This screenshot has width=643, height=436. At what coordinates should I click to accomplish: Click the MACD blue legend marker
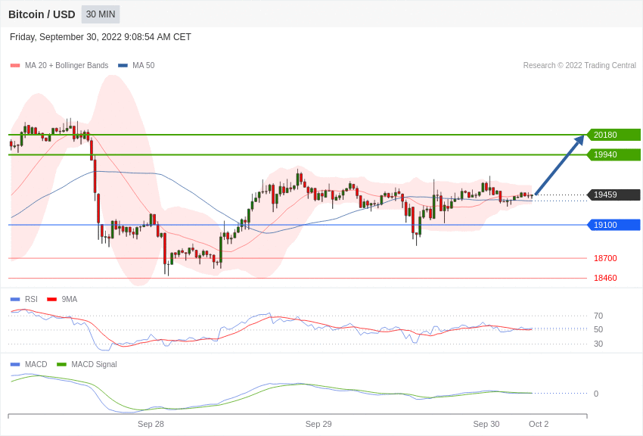pyautogui.click(x=15, y=364)
